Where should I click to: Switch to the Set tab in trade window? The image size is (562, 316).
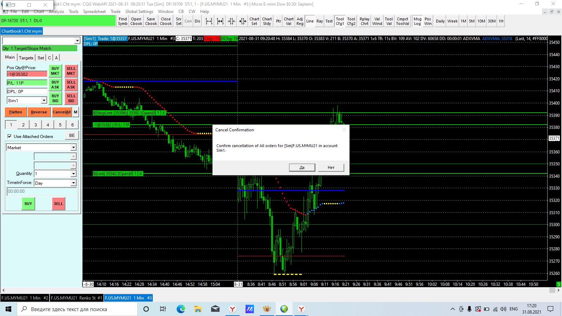pyautogui.click(x=41, y=58)
